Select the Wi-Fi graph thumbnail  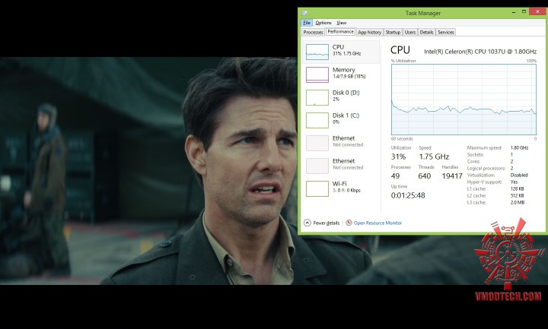tap(317, 188)
